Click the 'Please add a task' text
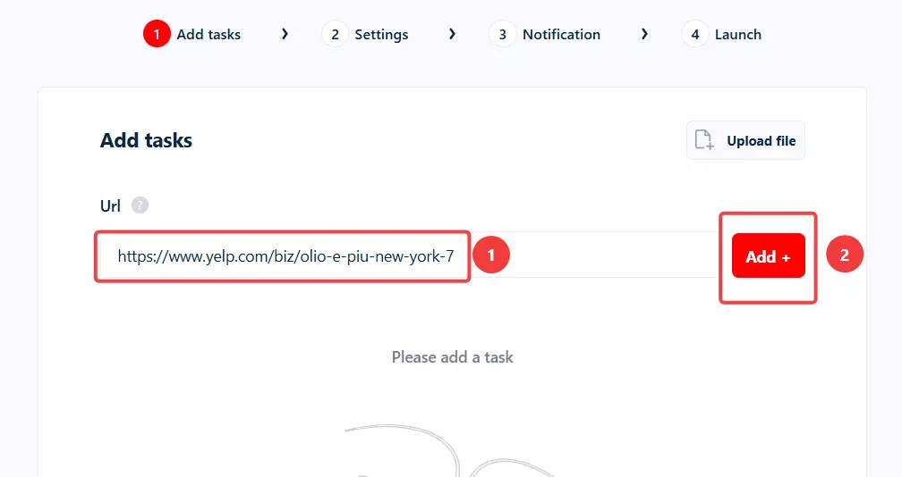Screen dimensions: 902x477 452,357
